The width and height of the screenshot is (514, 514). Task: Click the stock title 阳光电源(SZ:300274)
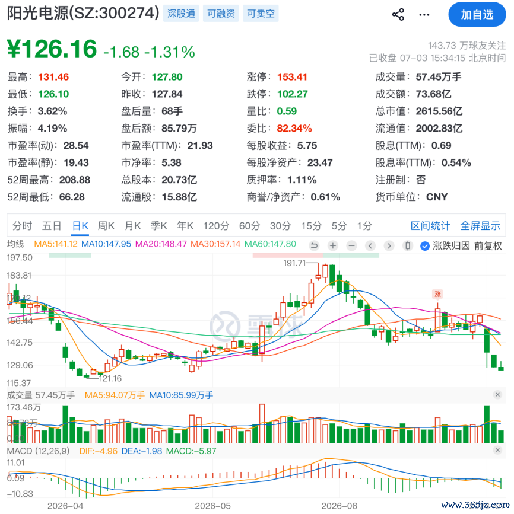tap(83, 14)
